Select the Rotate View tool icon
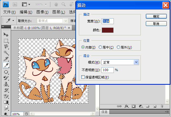This screenshot has width=171, height=117. click(71, 4)
